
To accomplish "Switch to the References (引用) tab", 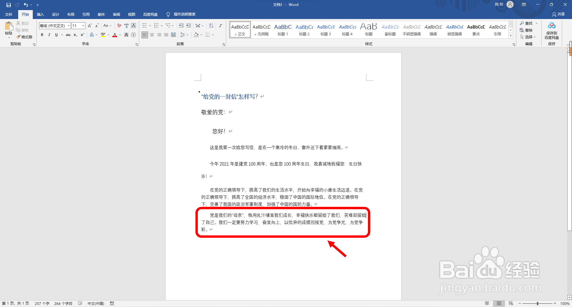I will pyautogui.click(x=86, y=14).
